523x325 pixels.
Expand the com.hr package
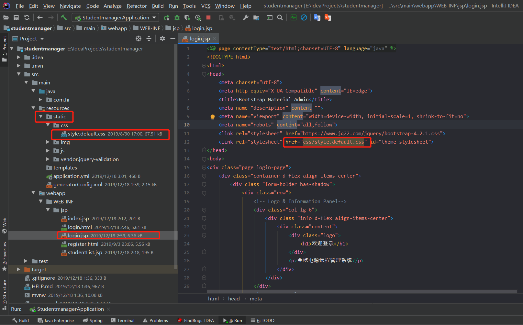pos(41,100)
